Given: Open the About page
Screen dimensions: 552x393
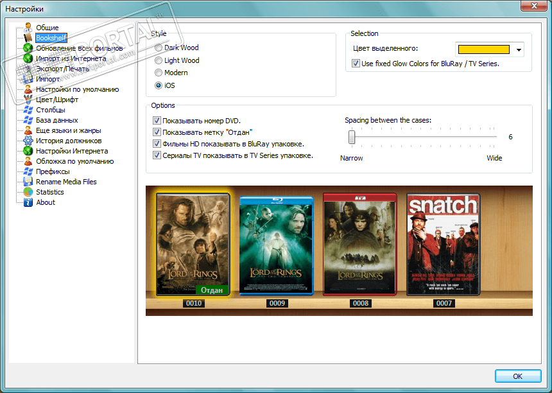Looking at the screenshot, I should [46, 202].
